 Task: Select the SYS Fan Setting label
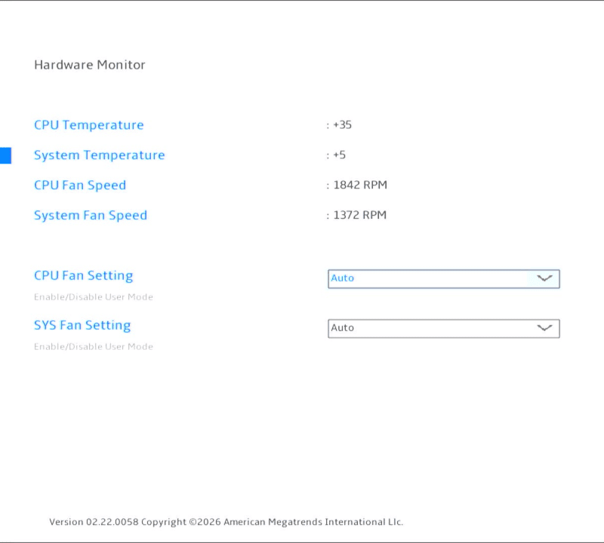click(x=82, y=326)
